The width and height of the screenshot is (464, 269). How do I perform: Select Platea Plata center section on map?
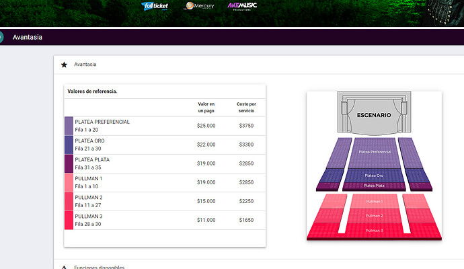click(374, 186)
